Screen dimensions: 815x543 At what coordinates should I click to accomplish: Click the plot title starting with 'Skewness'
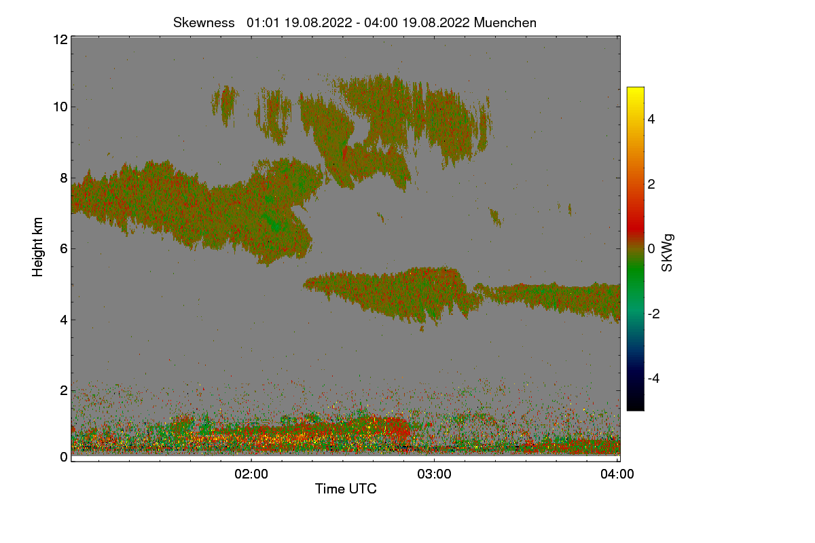355,22
